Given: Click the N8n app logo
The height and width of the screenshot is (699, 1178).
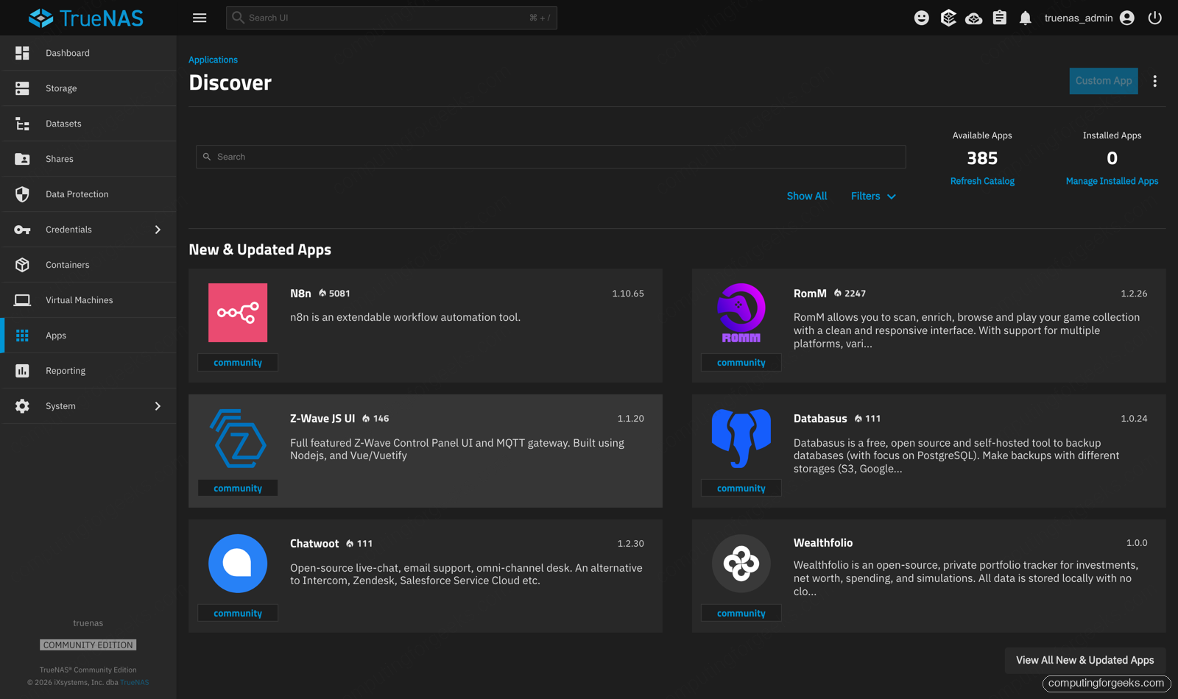Looking at the screenshot, I should click(238, 313).
